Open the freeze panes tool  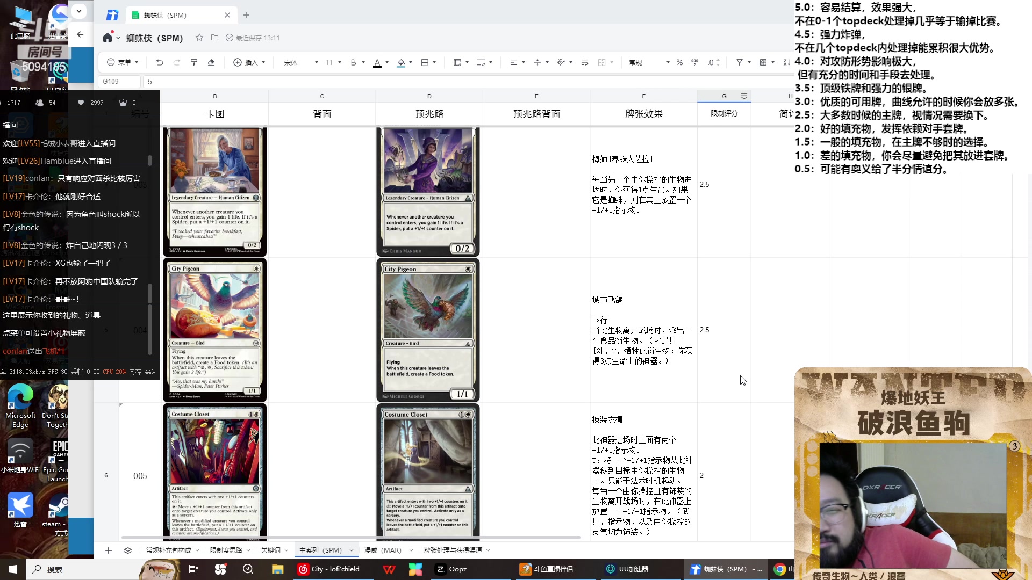457,62
